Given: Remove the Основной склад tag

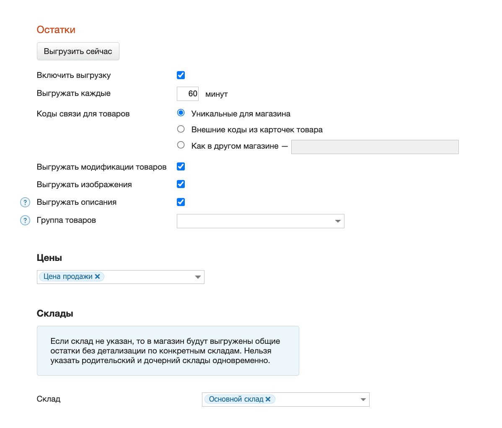Looking at the screenshot, I should point(268,399).
